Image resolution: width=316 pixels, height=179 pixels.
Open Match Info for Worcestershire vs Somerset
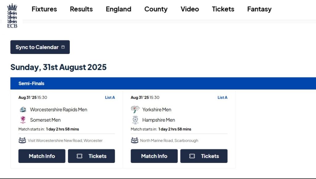(x=42, y=156)
